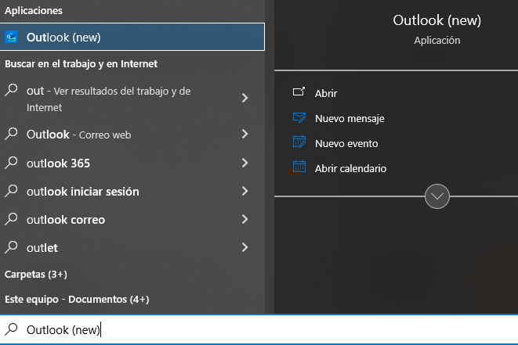Click the 'Outlook (new)' title in preview pane
The image size is (518, 345).
tap(436, 20)
